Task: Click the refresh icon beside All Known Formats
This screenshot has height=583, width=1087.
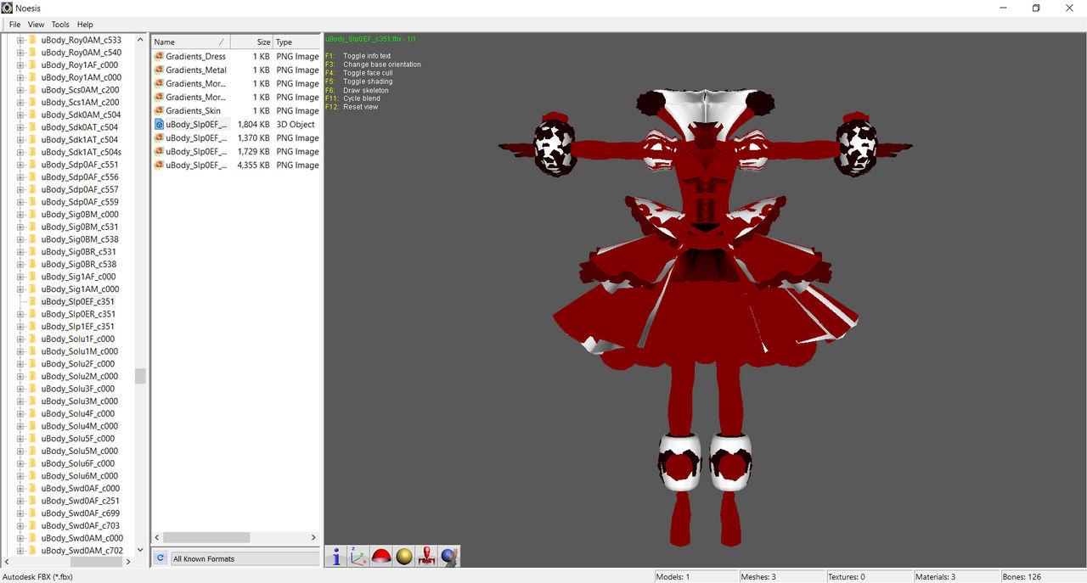Action: point(161,558)
